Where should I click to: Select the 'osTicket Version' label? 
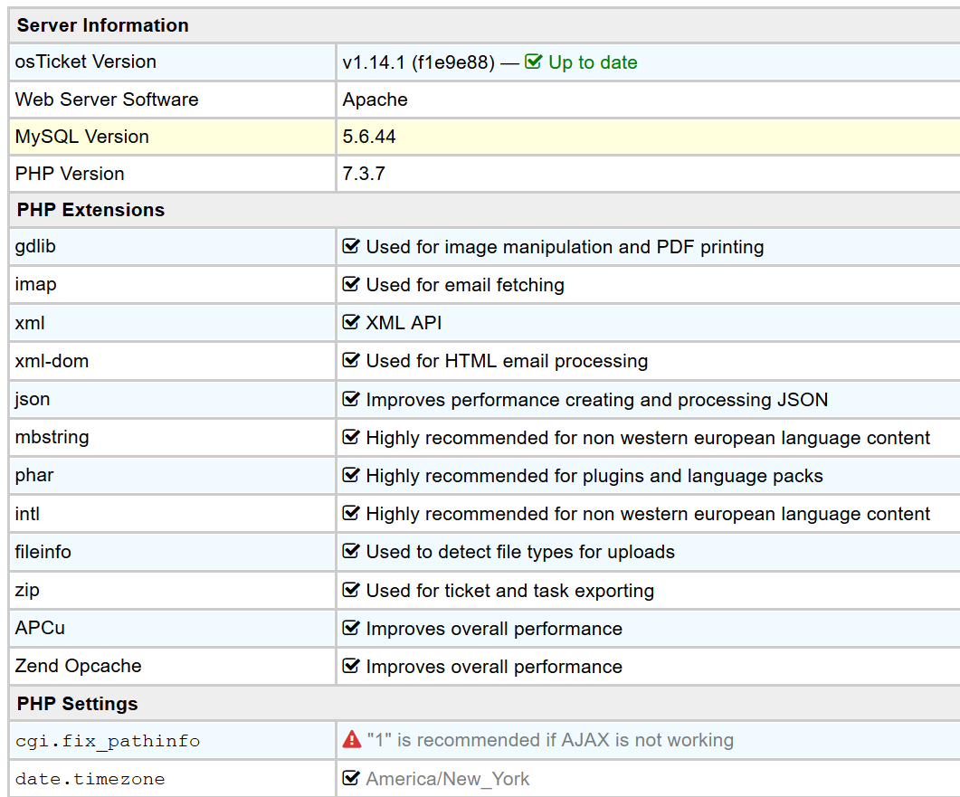point(86,62)
